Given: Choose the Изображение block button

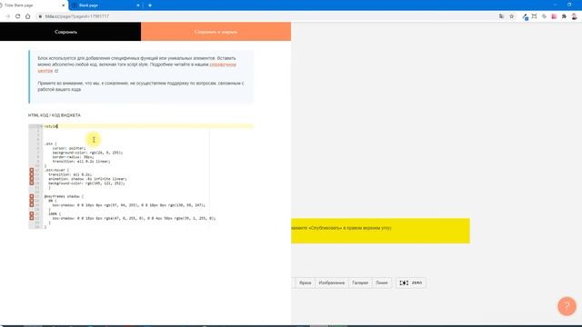Looking at the screenshot, I should coord(331,282).
